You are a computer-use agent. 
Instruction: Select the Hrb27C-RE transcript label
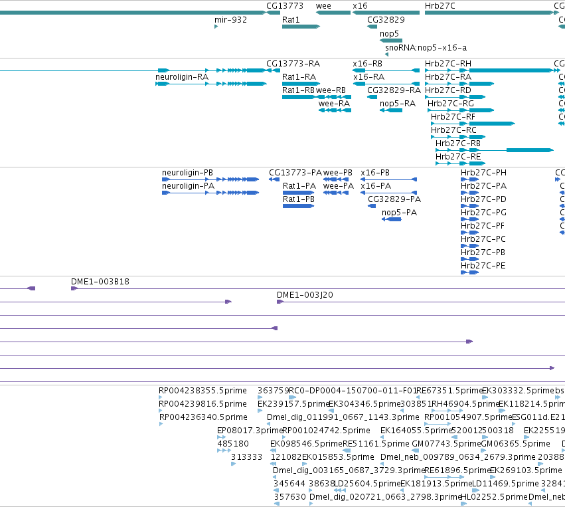(x=458, y=157)
